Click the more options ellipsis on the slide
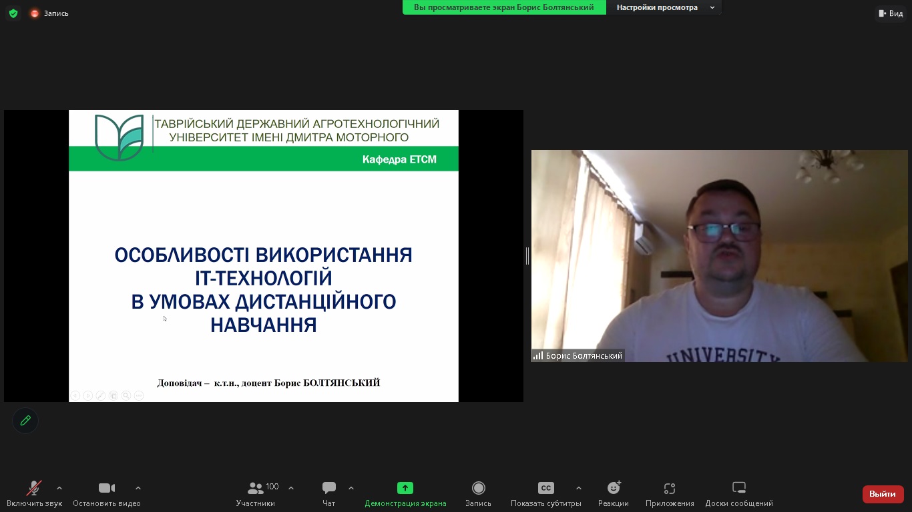Screen dimensions: 912x512 (139, 396)
